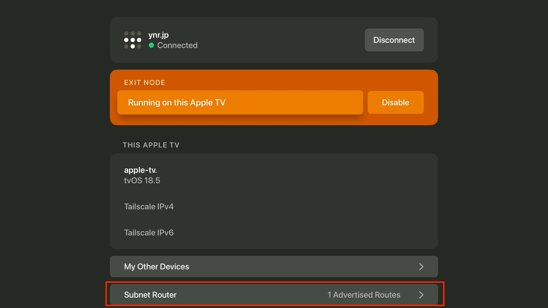548x308 pixels.
Task: Click the Tailscale dots logo icon
Action: [133, 40]
